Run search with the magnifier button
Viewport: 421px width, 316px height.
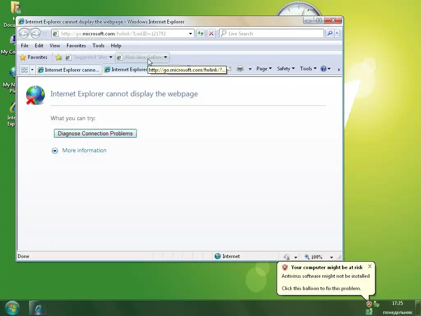[x=330, y=33]
